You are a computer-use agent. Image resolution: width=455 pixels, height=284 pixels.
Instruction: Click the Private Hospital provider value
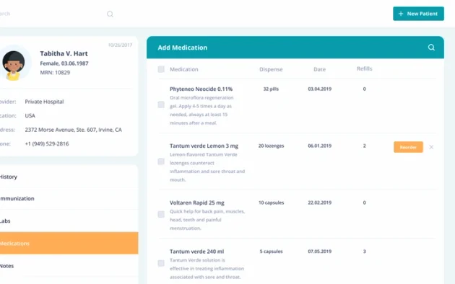(44, 102)
